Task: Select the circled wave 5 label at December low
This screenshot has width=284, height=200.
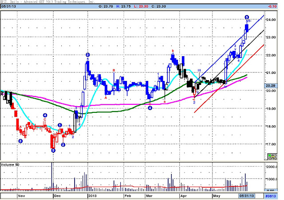Action: pos(53,150)
